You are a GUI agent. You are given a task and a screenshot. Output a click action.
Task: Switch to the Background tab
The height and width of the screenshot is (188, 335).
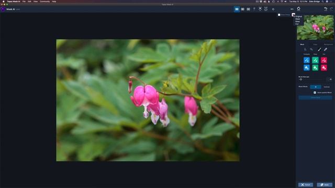328,44
